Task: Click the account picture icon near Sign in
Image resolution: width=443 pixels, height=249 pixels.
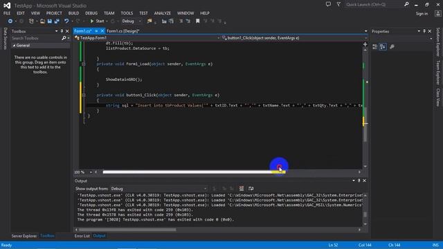Action: 438,13
